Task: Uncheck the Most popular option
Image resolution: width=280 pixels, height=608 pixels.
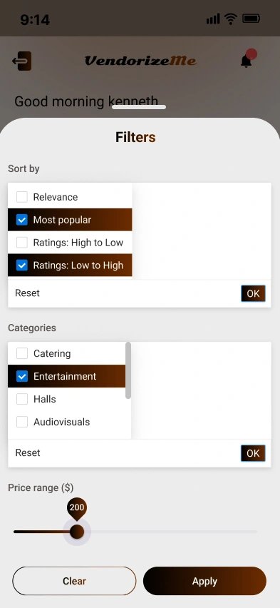Action: coord(21,220)
